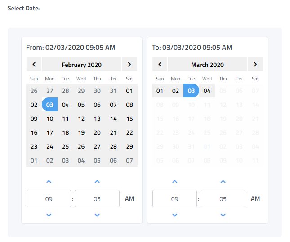290x242 pixels.
Task: Decrease minutes in From time picker
Action: (x=97, y=215)
